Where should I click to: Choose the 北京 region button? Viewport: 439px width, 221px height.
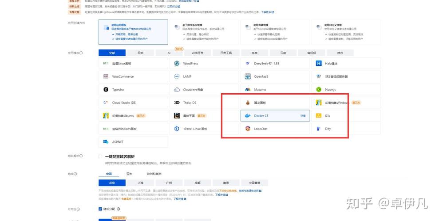(112, 183)
